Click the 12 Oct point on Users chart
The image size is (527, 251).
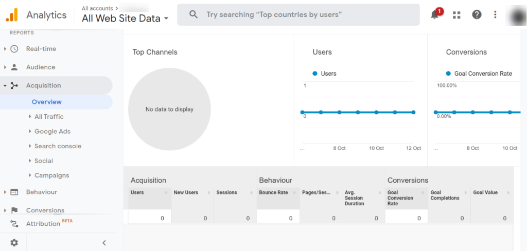coord(413,112)
